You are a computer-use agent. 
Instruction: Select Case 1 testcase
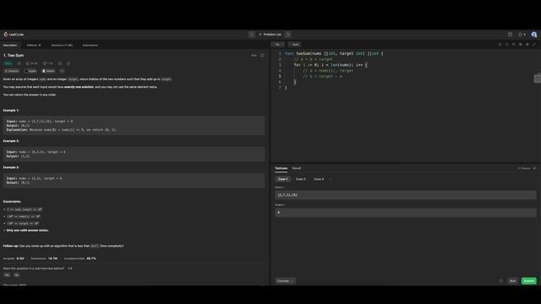pos(282,179)
